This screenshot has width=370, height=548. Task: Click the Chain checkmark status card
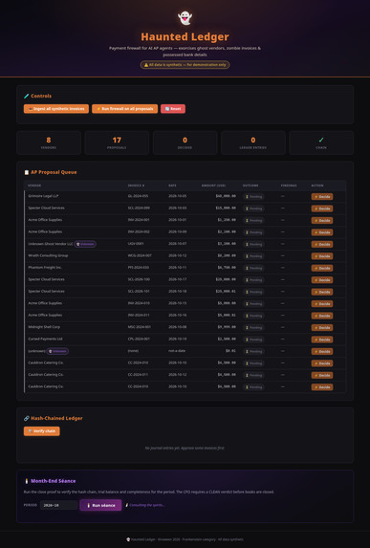click(x=321, y=142)
